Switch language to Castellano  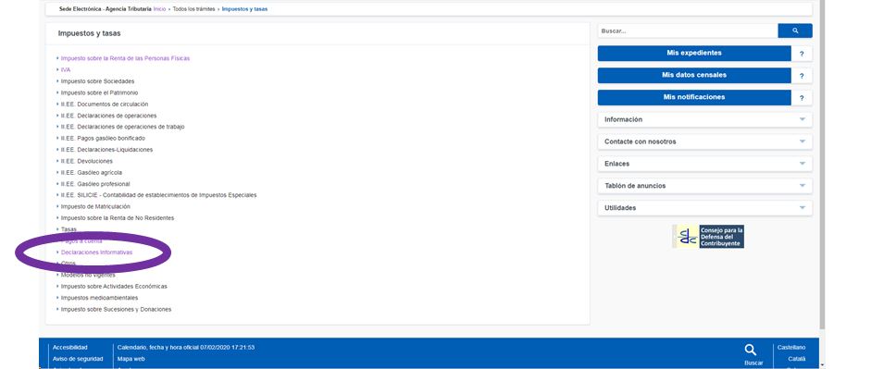tap(791, 348)
